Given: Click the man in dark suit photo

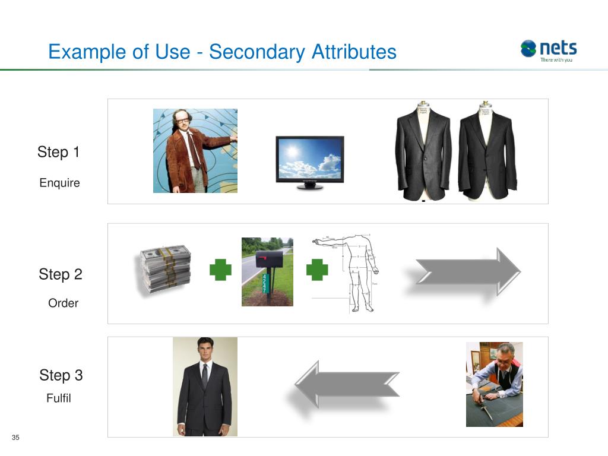Looking at the screenshot, I should click(205, 387).
